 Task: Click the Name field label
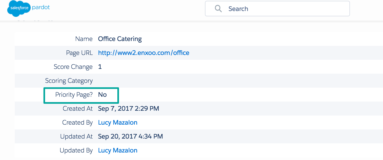coord(84,39)
